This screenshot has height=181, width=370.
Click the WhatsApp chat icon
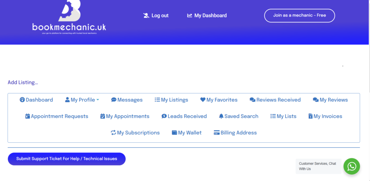click(351, 166)
